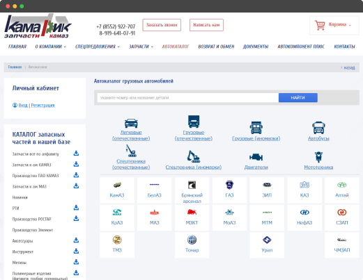Image resolution: width=363 pixels, height=280 pixels.
Task: Download the Аксессуары catalog
Action: pos(76,240)
